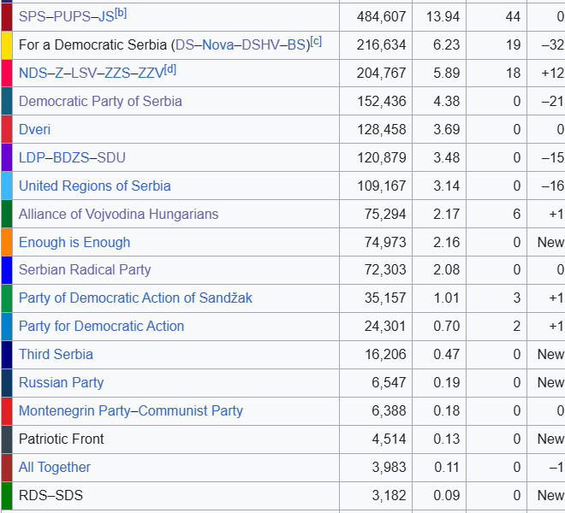Open the LDP–BDZS–SDU coalition link
Viewport: 565px width, 513px height.
[x=72, y=157]
